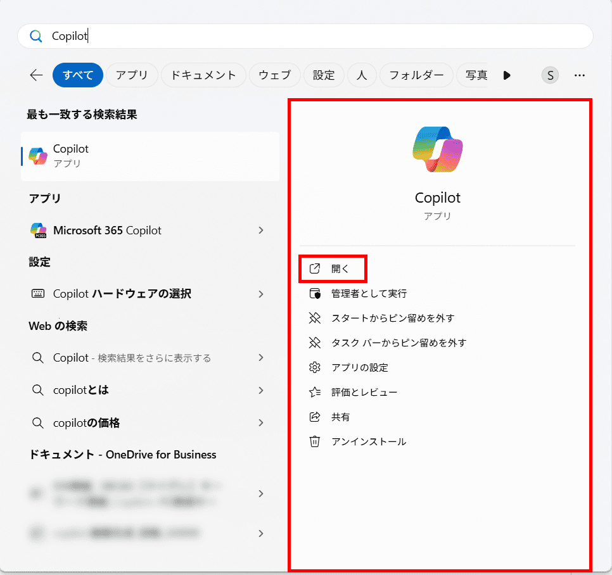Expand the copilotの価格 suggestion chevron
This screenshot has width=612, height=575.
pos(261,423)
